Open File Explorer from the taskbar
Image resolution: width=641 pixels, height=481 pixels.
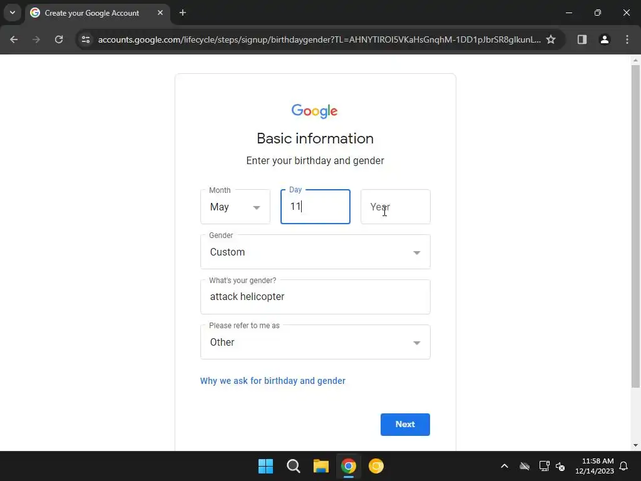click(321, 466)
